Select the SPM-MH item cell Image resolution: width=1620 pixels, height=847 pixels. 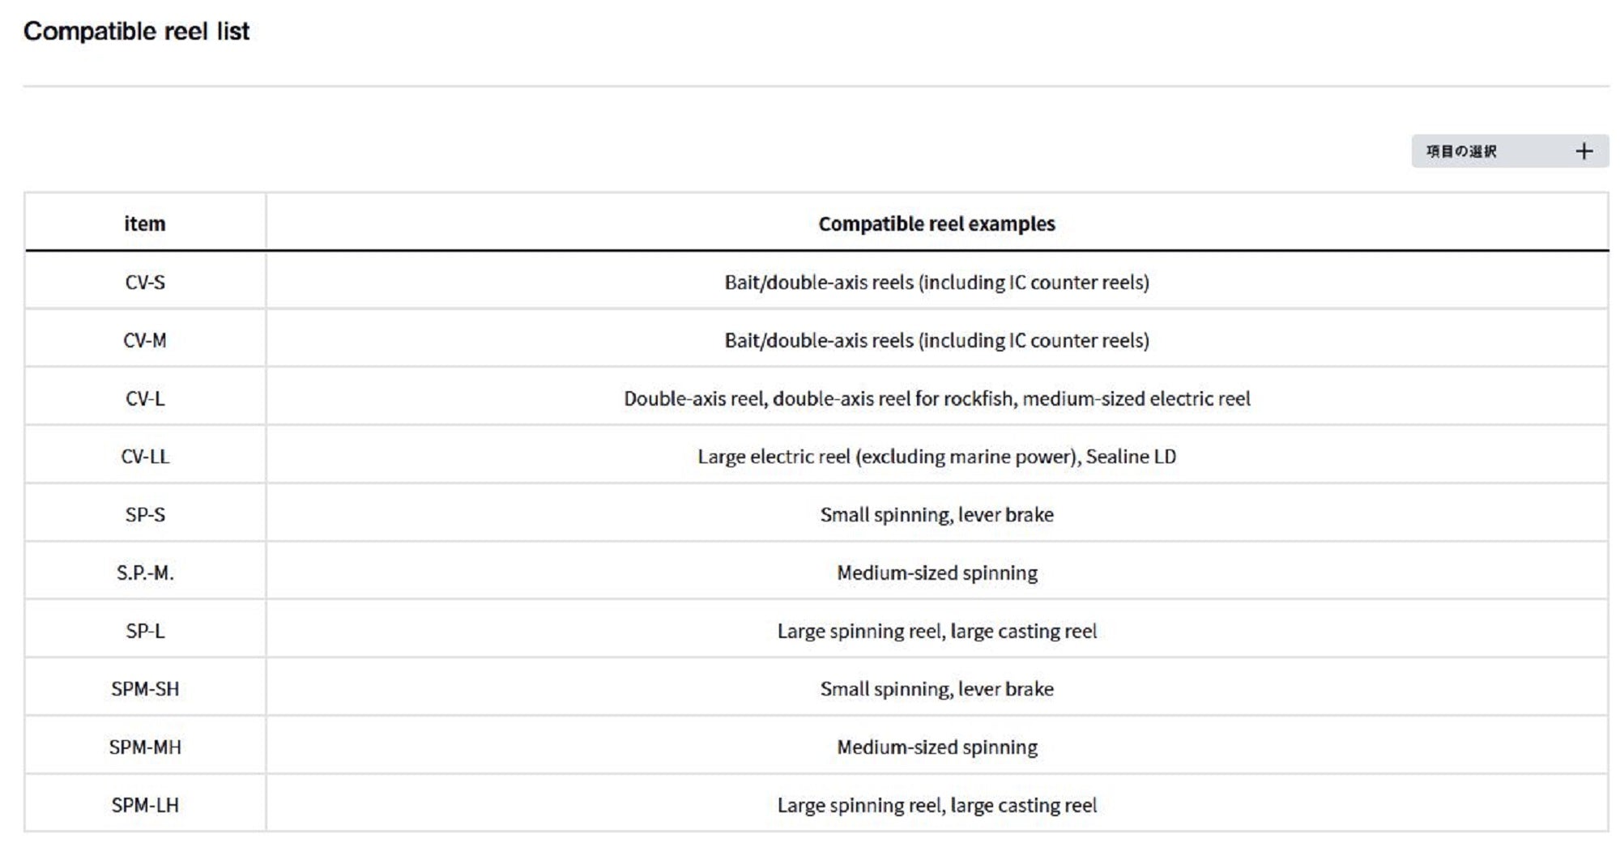point(145,747)
